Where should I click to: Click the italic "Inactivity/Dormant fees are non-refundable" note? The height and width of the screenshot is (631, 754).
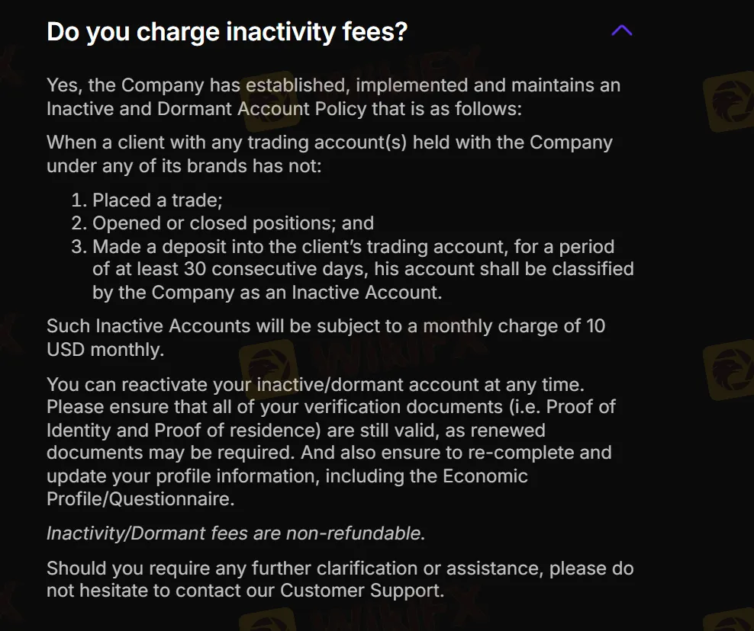click(x=235, y=533)
